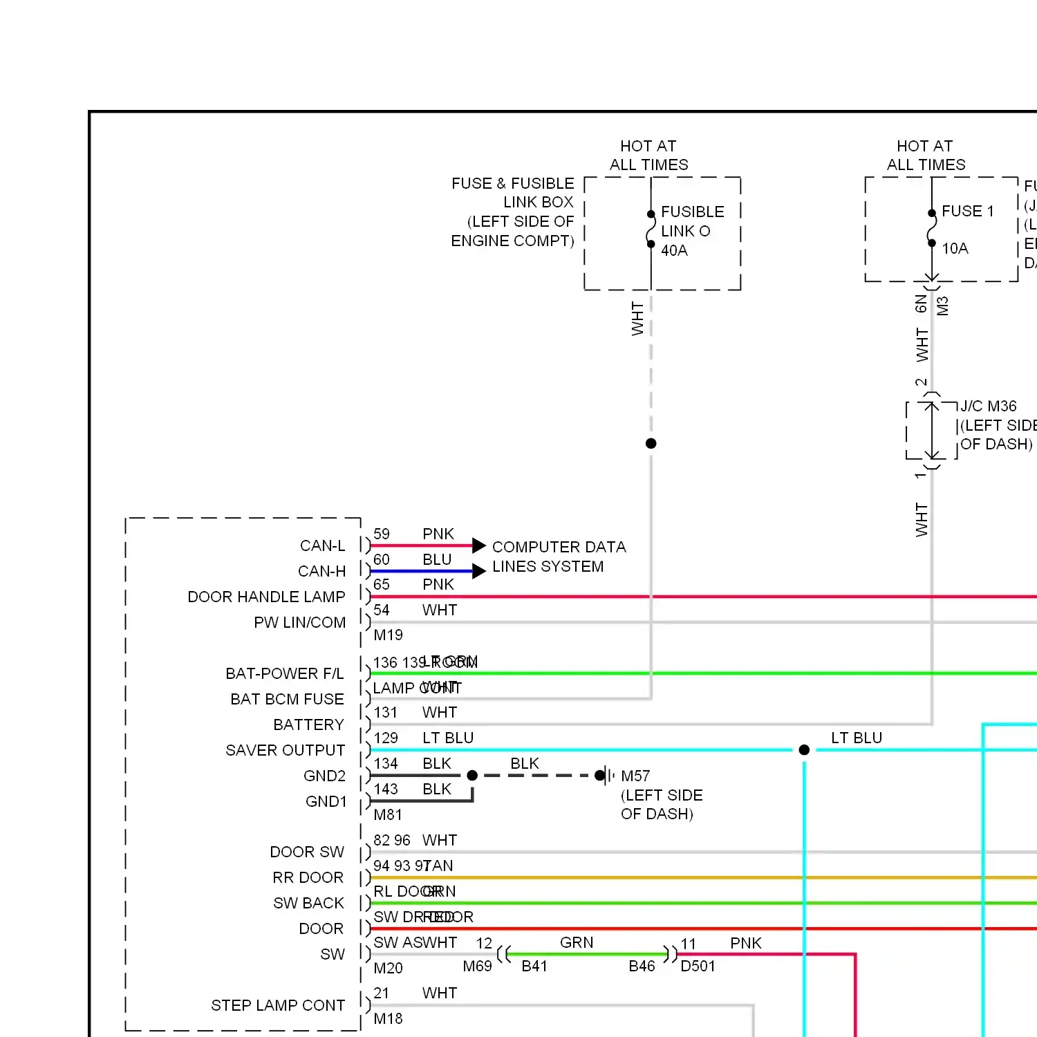1037x1037 pixels.
Task: Click the 10A fuse rating text
Action: [x=955, y=248]
